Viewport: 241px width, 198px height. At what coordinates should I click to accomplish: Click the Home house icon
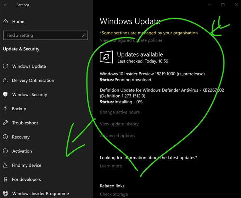[6, 22]
